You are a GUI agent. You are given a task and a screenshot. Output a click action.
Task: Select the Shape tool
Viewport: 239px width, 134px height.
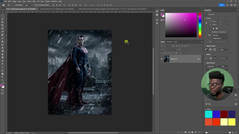click(2, 70)
